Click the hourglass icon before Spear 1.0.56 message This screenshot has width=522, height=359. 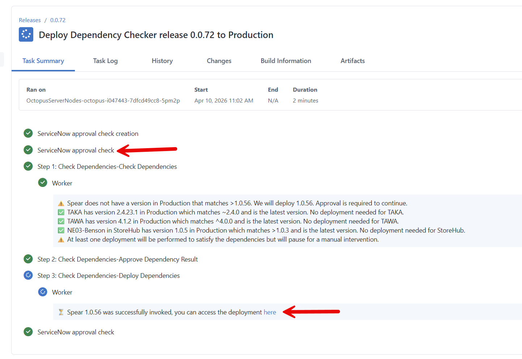tap(61, 312)
